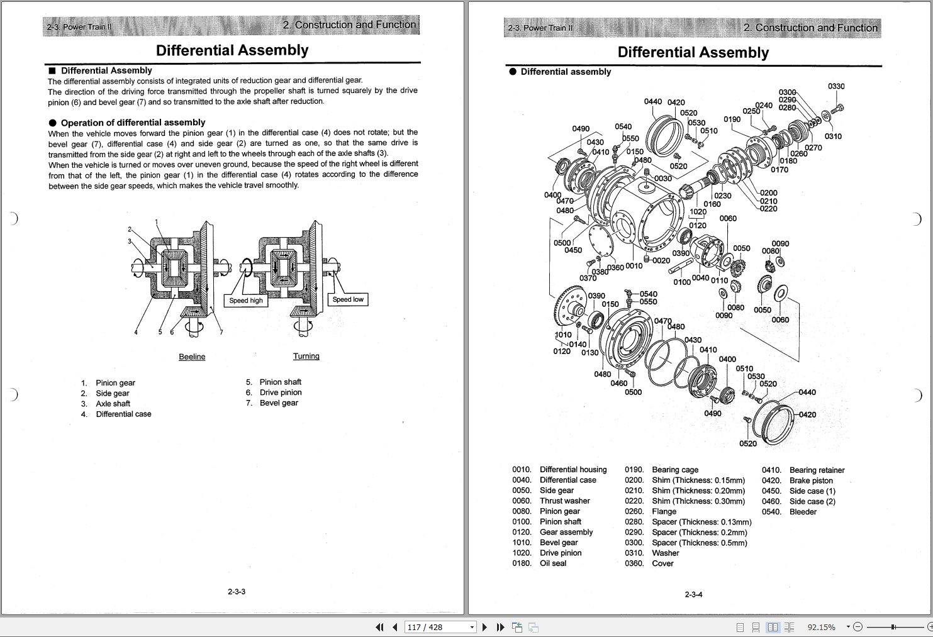
Task: Activate two-page scrolling layout
Action: point(788,627)
